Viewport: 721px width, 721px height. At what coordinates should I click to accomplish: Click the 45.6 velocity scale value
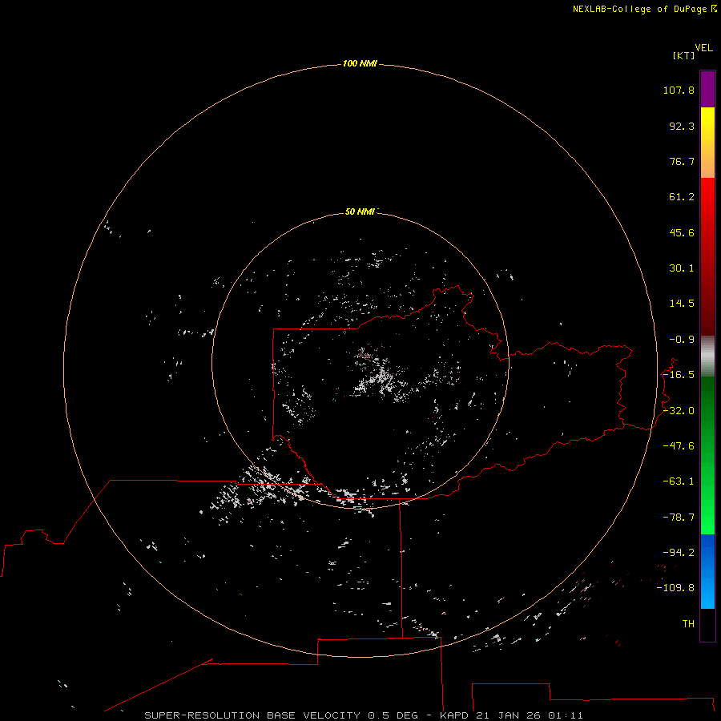[x=682, y=232]
